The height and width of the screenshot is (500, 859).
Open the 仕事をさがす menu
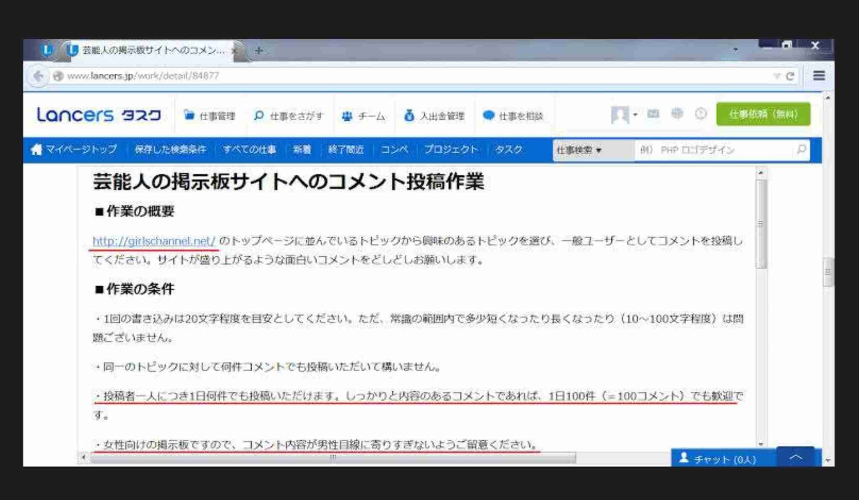289,116
